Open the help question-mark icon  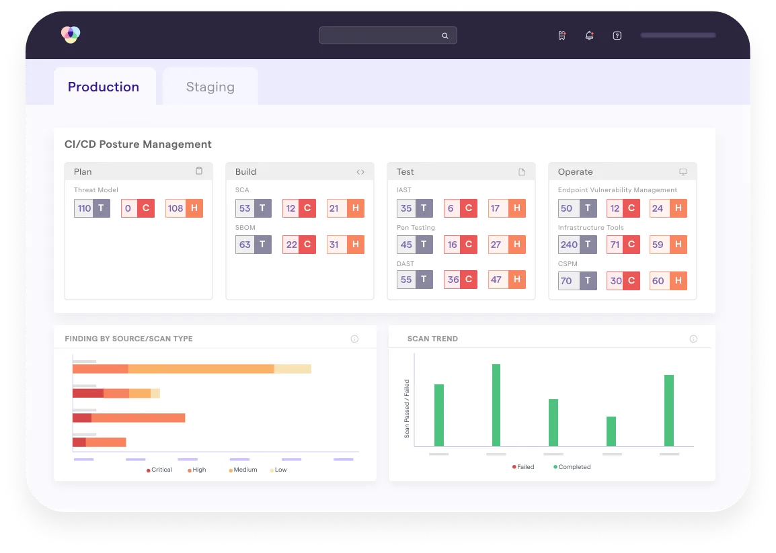point(617,36)
